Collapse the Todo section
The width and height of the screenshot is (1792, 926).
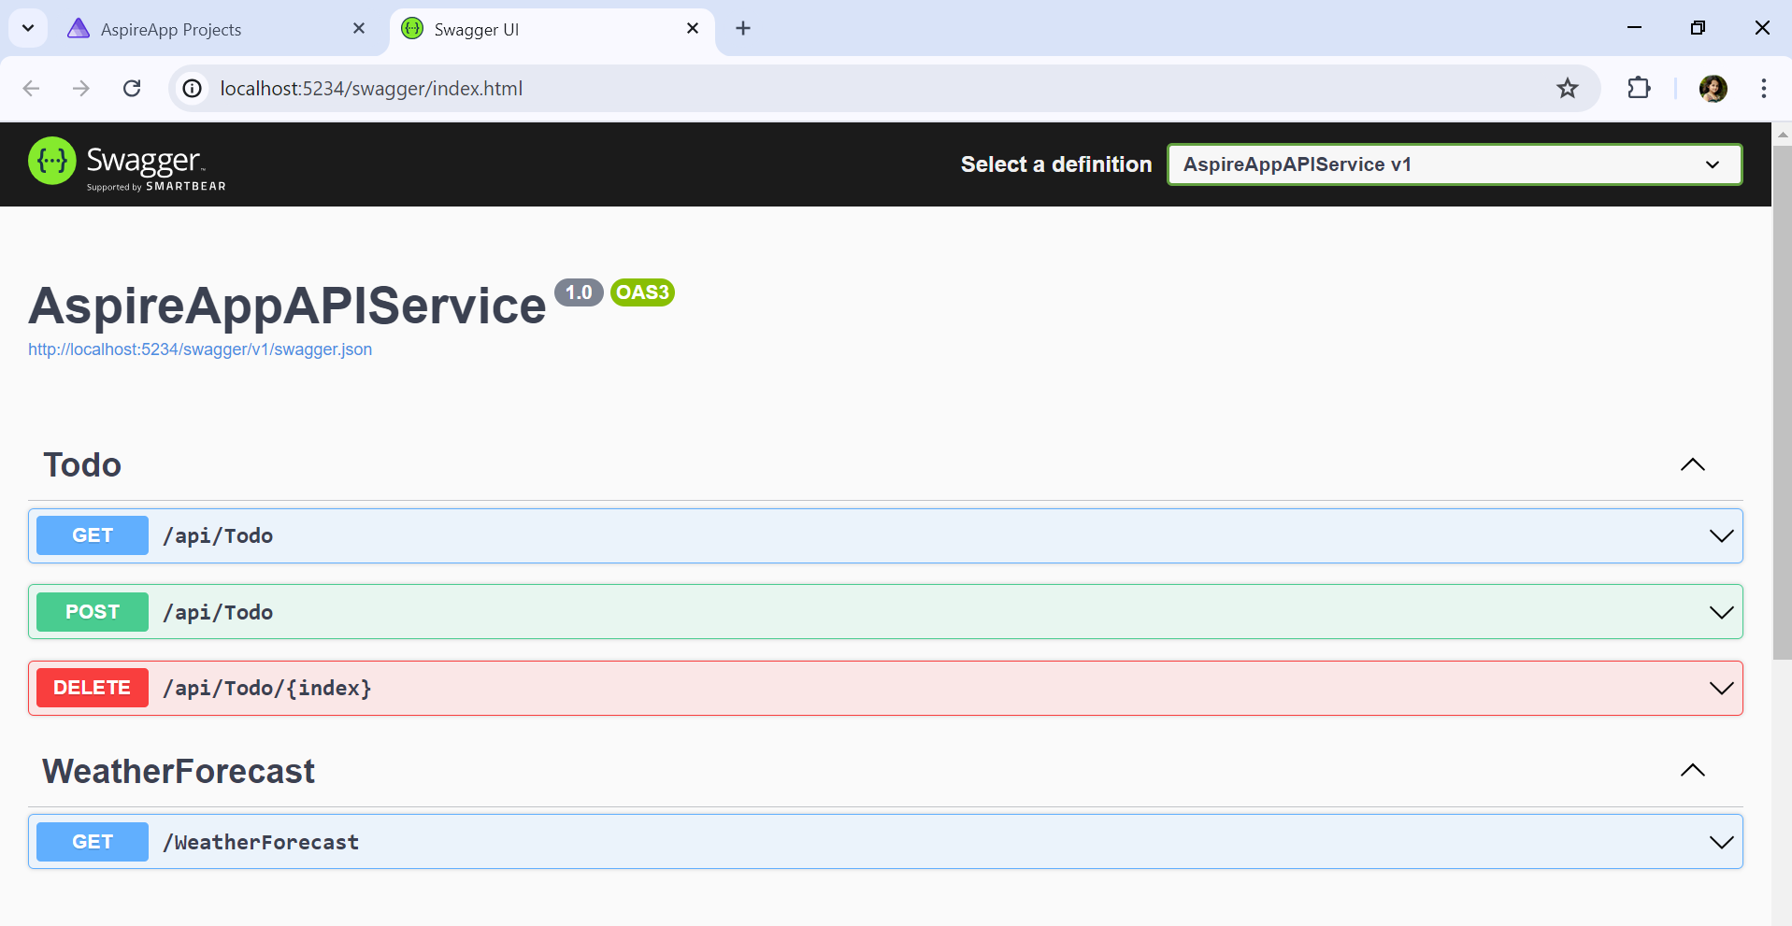1692,465
